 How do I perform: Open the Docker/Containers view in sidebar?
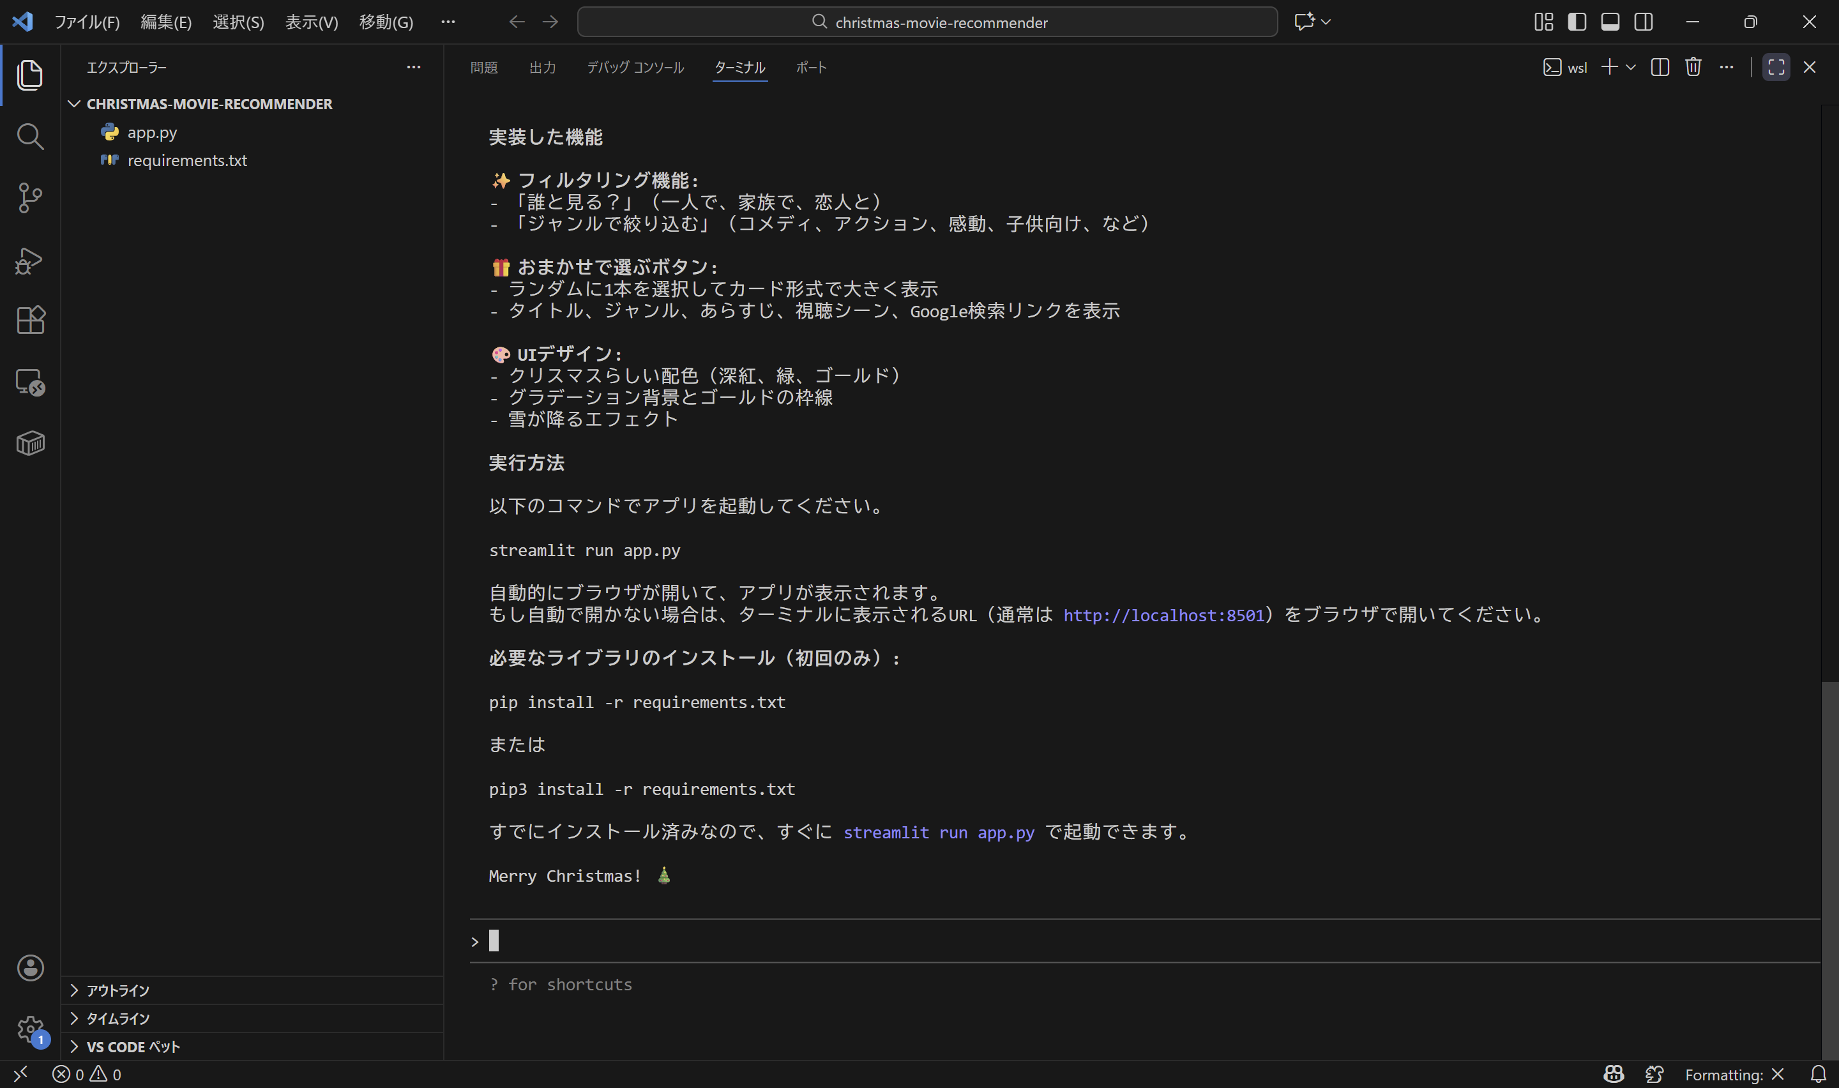pyautogui.click(x=30, y=443)
